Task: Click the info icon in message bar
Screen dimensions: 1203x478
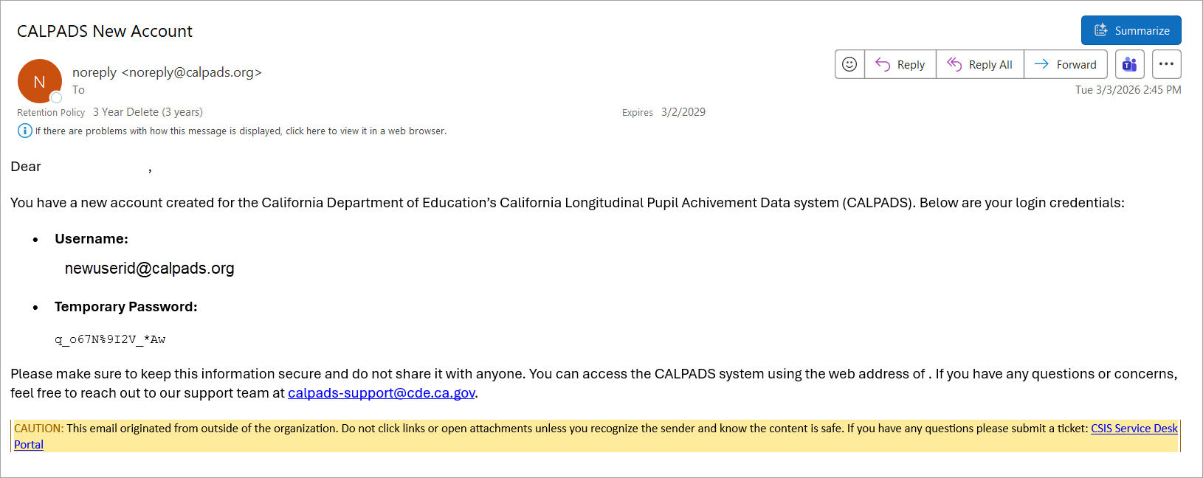Action: click(x=24, y=131)
